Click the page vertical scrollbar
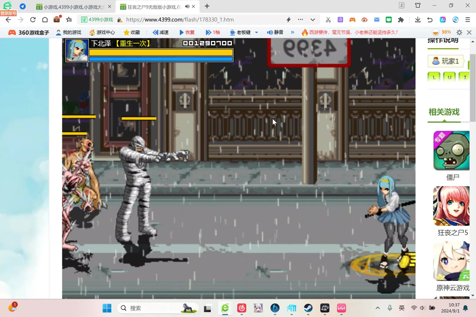476x317 pixels. pos(472,87)
